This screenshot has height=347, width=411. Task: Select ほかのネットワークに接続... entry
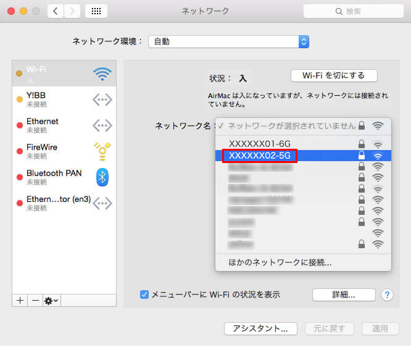(303, 262)
